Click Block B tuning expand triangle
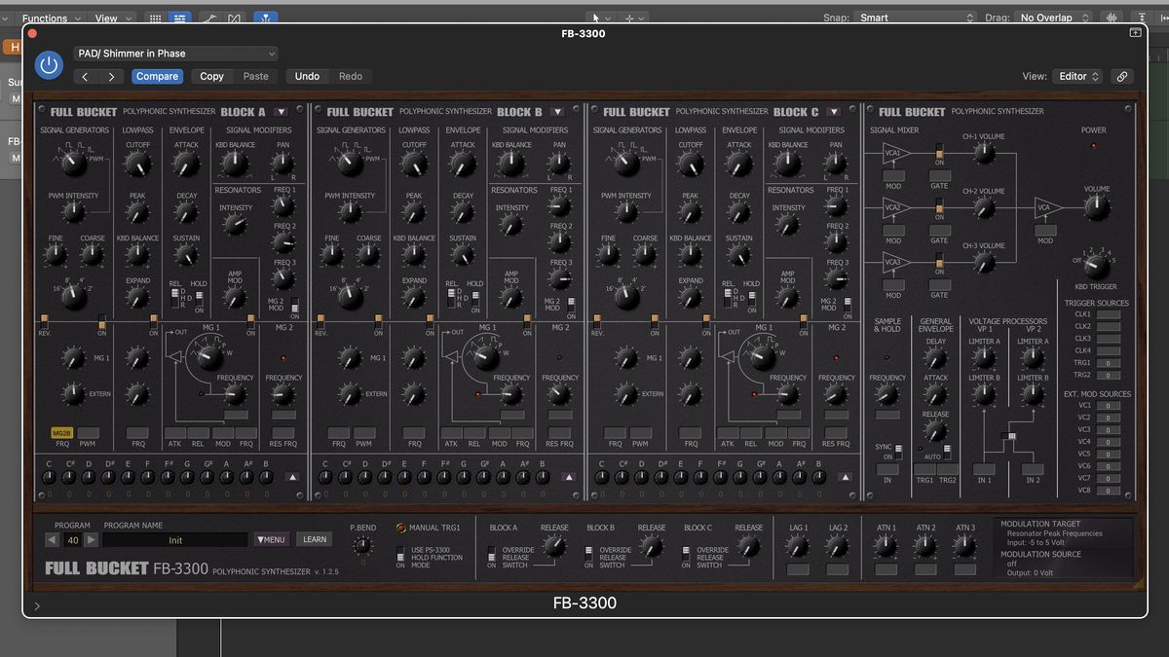 click(x=569, y=477)
